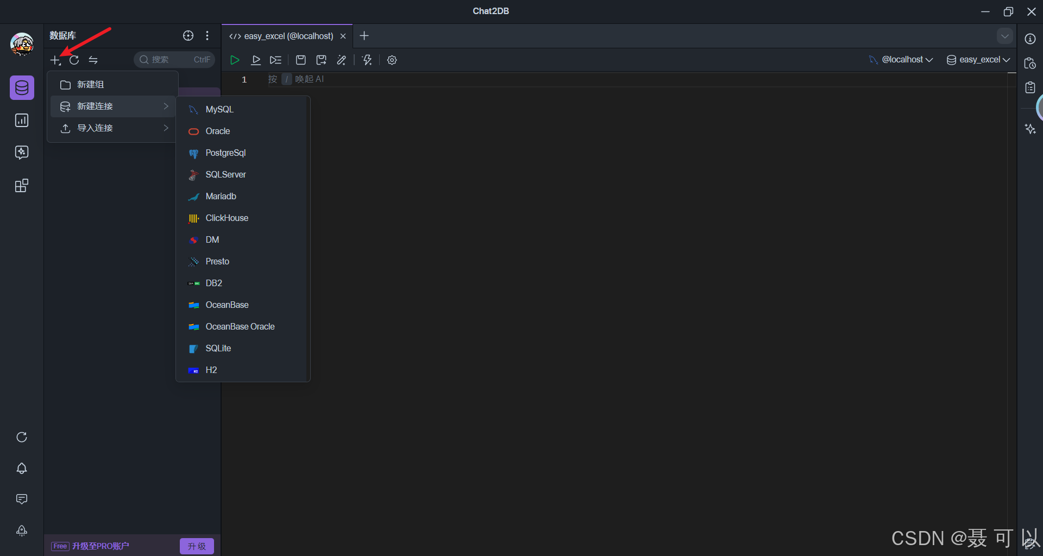Click the plus add-connection icon
The width and height of the screenshot is (1043, 556).
55,60
